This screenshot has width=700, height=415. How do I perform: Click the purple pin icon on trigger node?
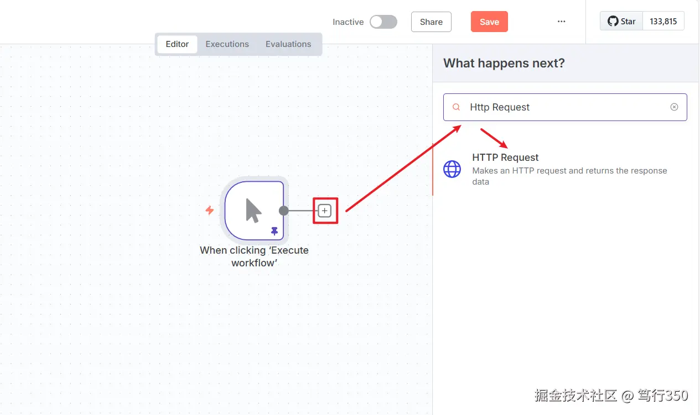[274, 231]
